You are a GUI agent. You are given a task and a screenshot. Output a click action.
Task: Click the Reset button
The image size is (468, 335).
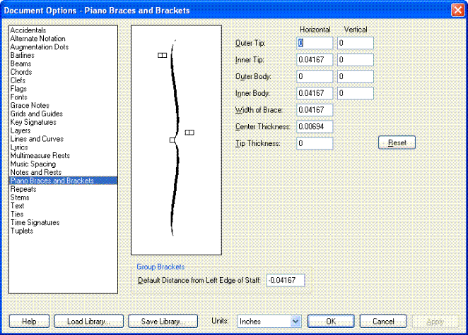(x=397, y=142)
